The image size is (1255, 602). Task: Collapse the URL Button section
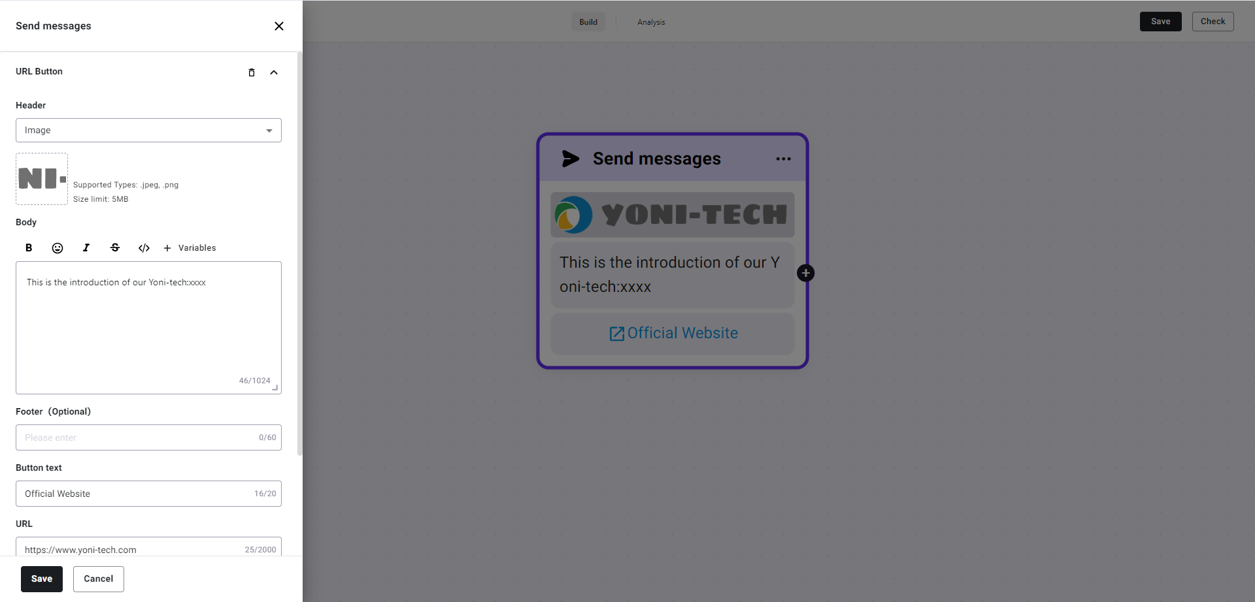(x=274, y=72)
